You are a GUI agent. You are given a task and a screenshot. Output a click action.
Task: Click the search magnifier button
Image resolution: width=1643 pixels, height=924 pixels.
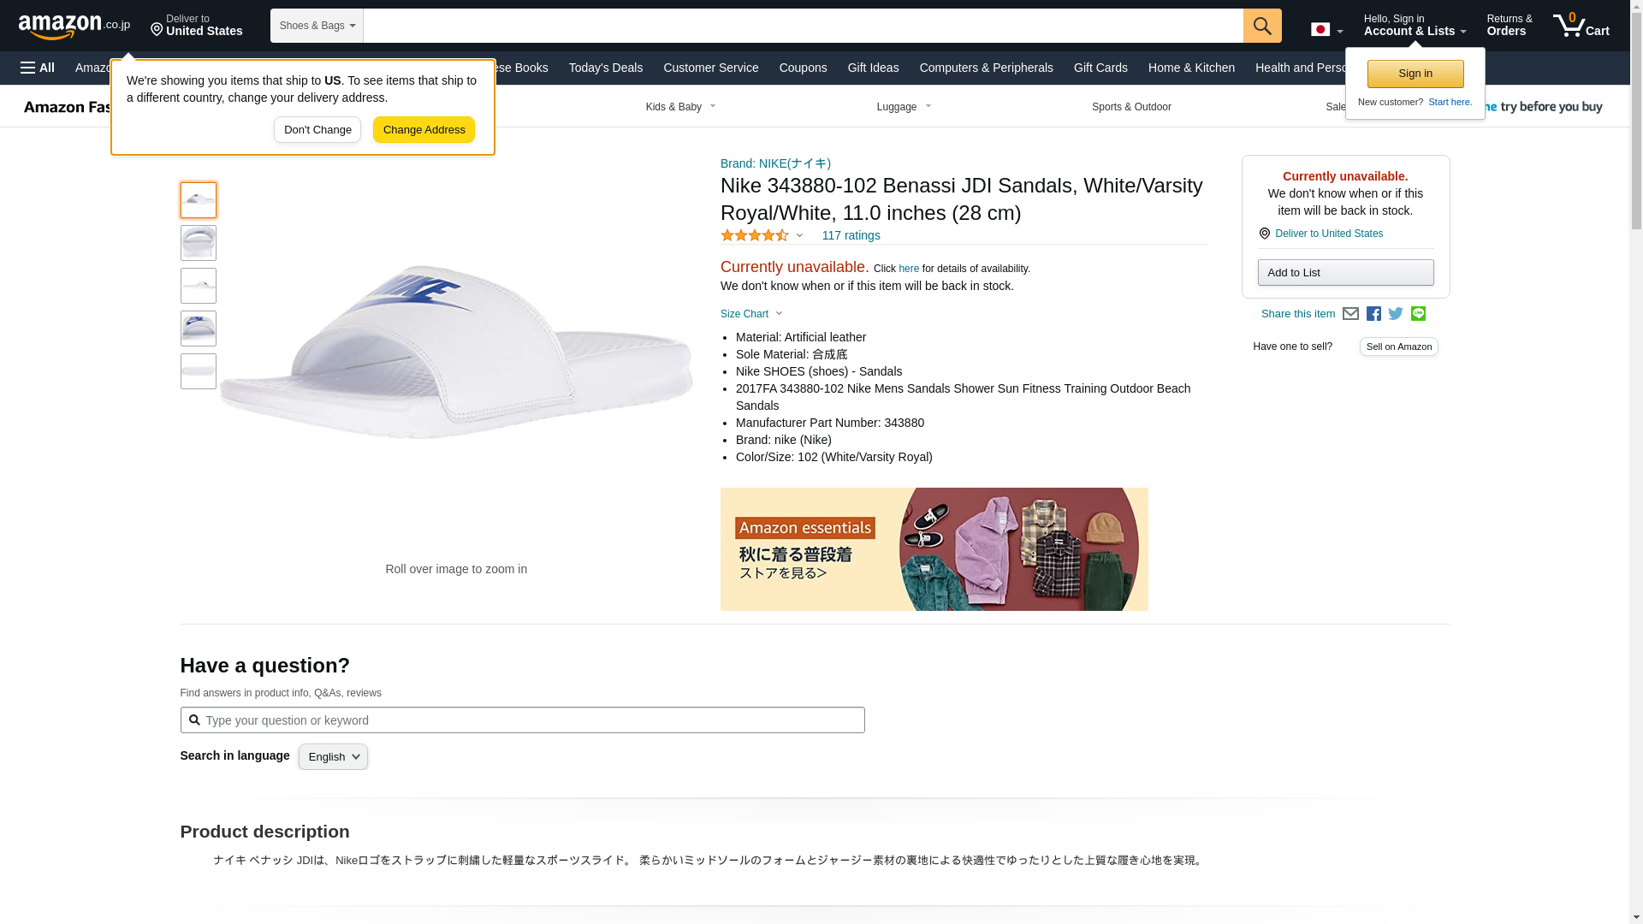1262,26
